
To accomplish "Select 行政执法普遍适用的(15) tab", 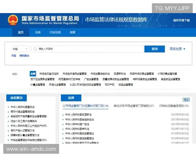I will [x=174, y=106].
